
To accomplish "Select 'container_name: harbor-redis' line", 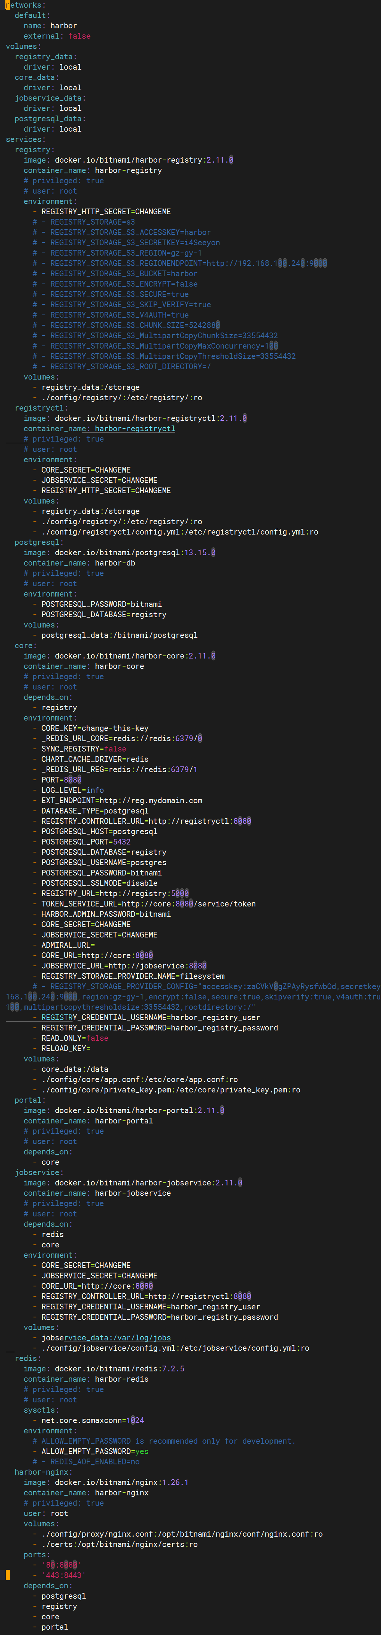I will 86,1379.
